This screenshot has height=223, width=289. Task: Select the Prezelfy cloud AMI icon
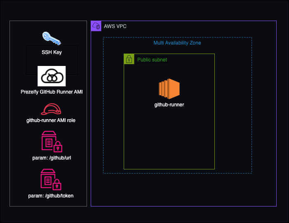pos(52,76)
